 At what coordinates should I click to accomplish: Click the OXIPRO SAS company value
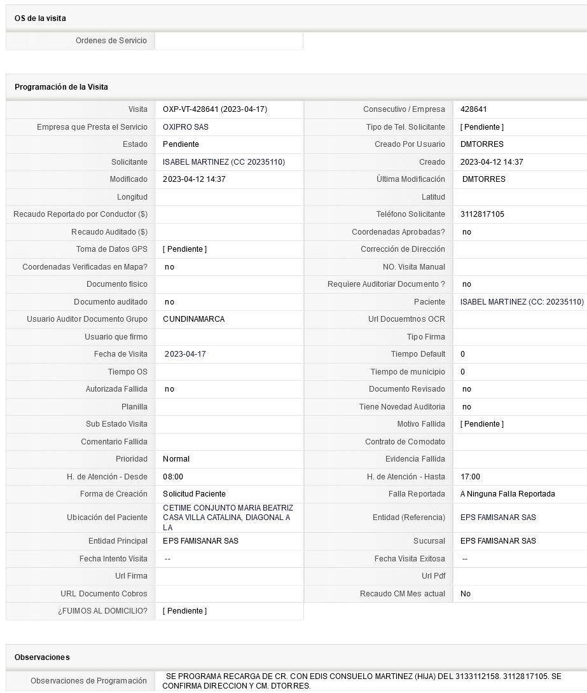click(186, 127)
